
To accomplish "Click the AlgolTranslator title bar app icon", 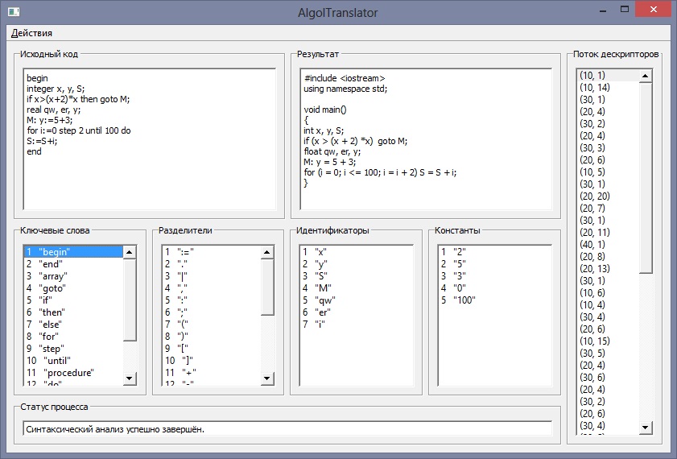I will pos(14,12).
